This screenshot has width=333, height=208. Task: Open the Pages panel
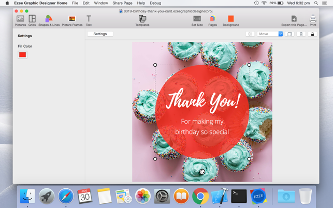tap(212, 20)
